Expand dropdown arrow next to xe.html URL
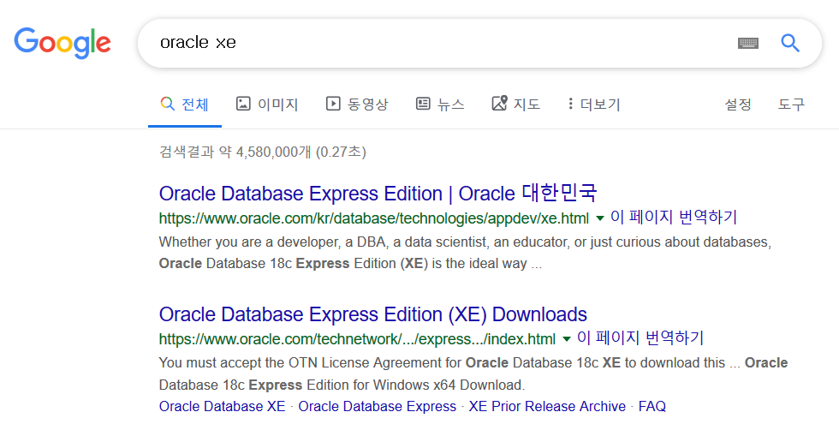Image resolution: width=839 pixels, height=436 pixels. 600,218
